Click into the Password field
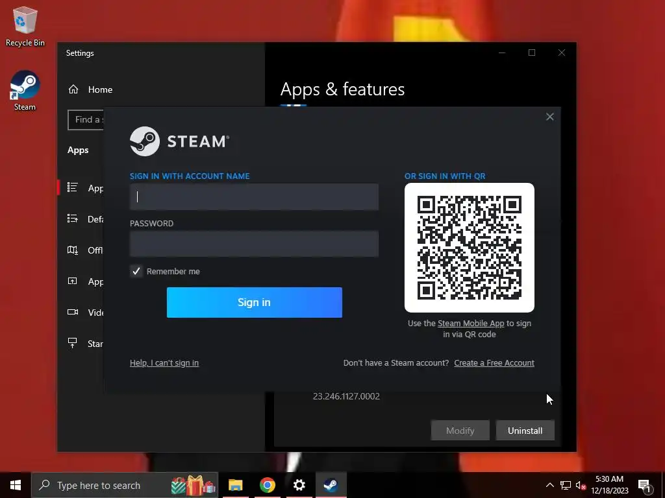The height and width of the screenshot is (498, 665). [x=254, y=244]
